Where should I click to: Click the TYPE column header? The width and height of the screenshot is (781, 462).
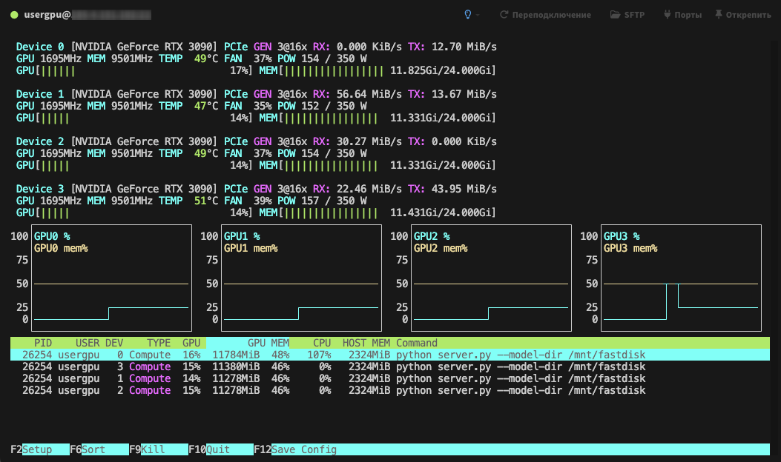pyautogui.click(x=159, y=343)
